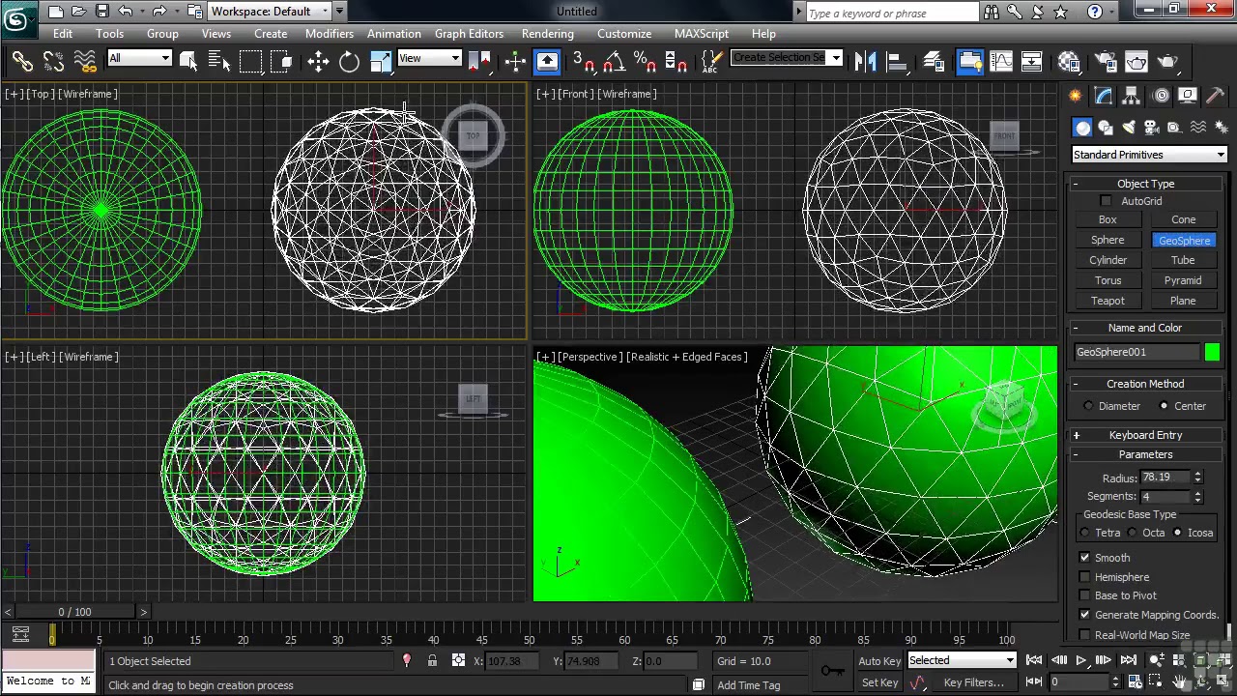Enable the Hemisphere checkbox
This screenshot has height=696, width=1237.
tap(1084, 577)
